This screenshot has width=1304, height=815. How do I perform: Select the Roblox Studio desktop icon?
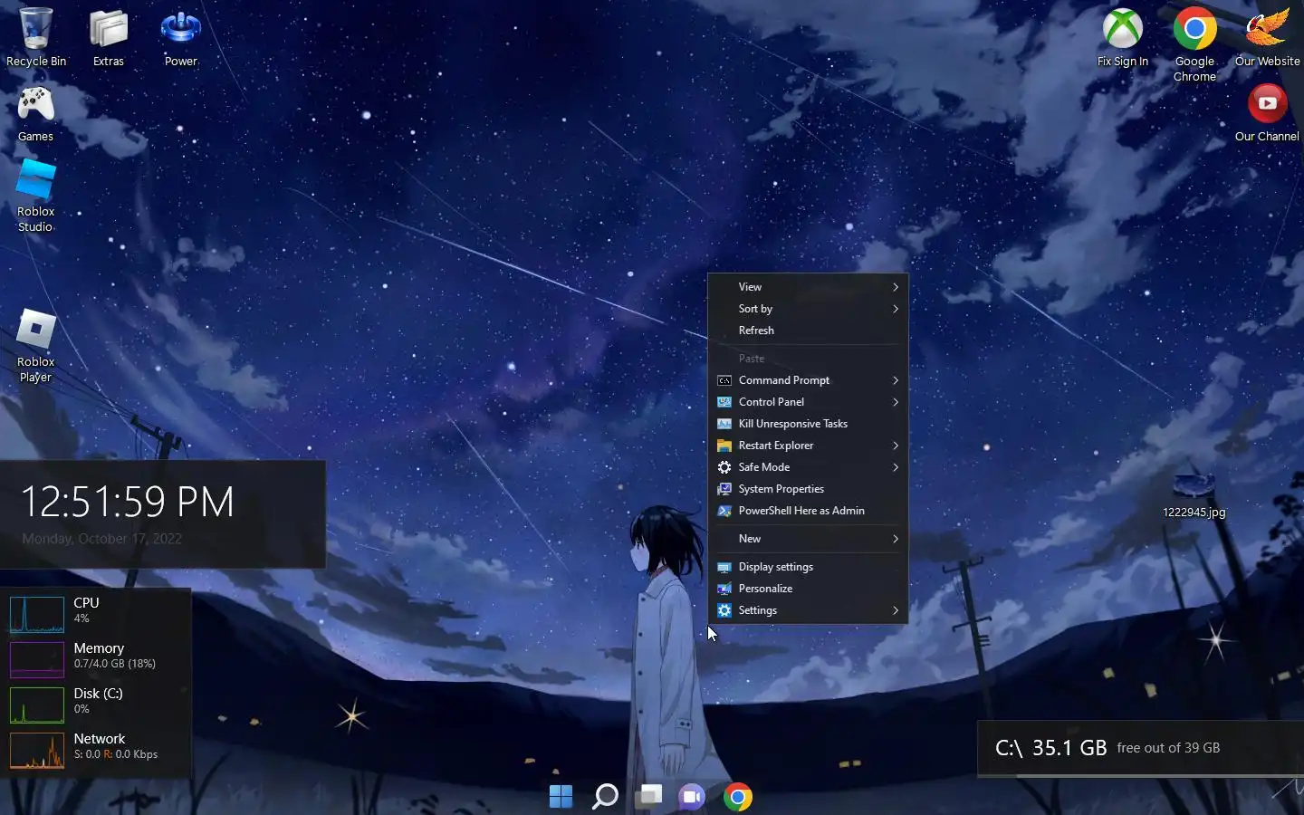coord(35,180)
